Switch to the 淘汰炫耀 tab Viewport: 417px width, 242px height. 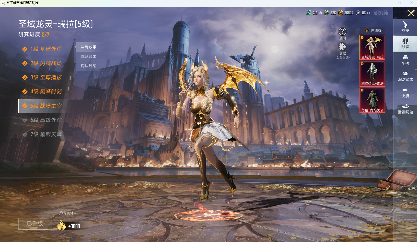pyautogui.click(x=89, y=66)
